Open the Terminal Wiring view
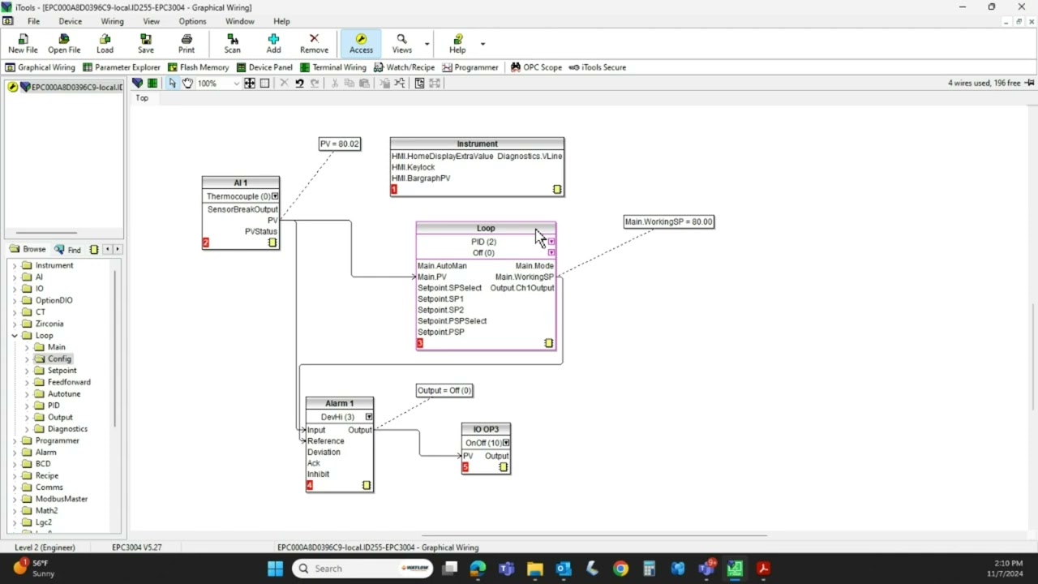Image resolution: width=1038 pixels, height=584 pixels. click(333, 67)
